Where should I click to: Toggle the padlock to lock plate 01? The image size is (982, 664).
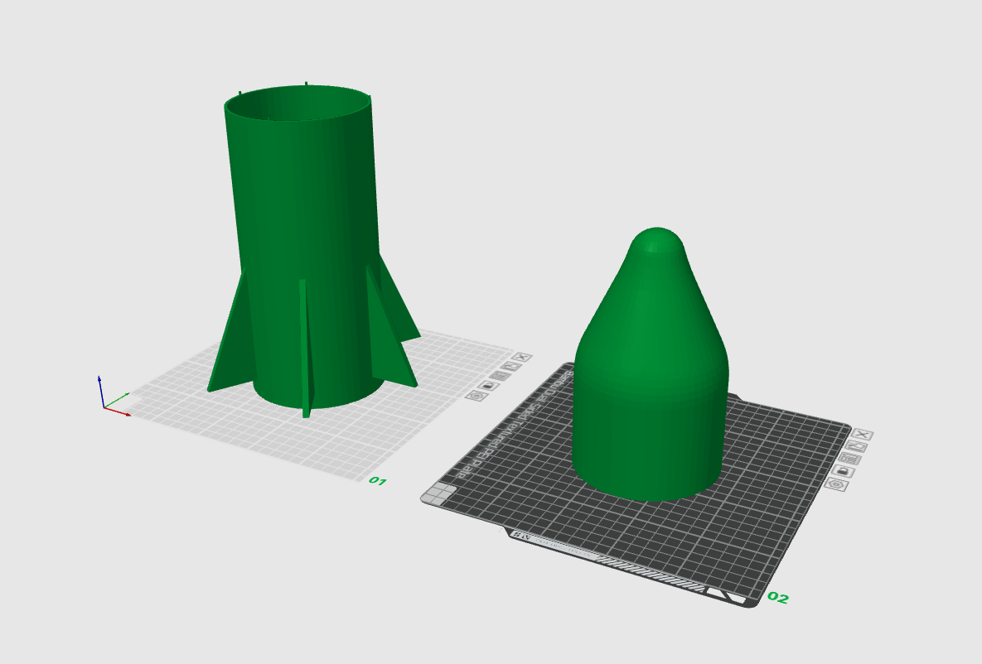coord(487,386)
